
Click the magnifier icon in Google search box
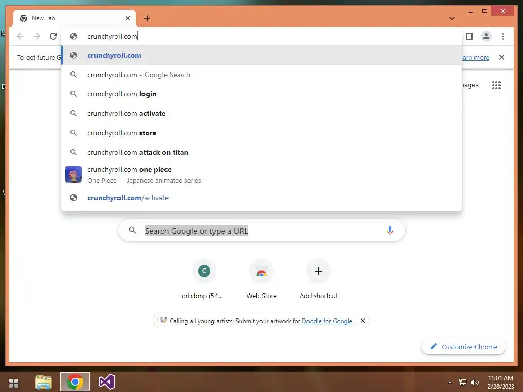[132, 230]
